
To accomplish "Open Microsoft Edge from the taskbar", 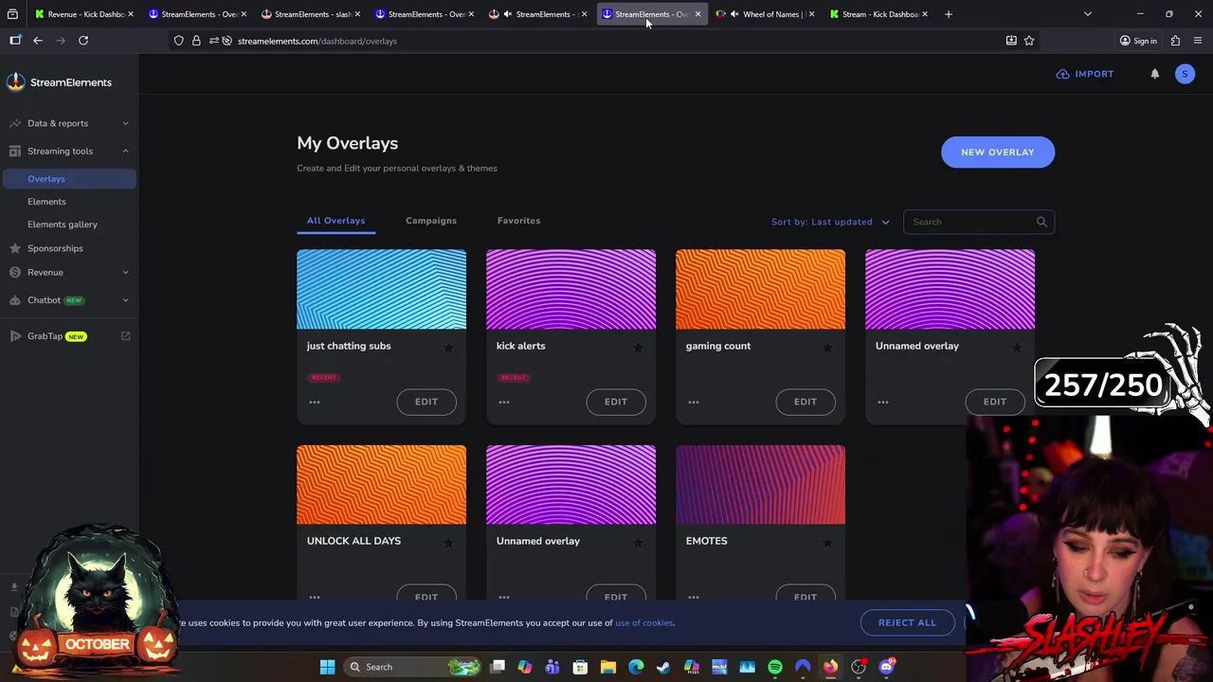I will (636, 667).
